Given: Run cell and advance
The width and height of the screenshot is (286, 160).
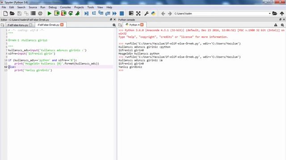Looking at the screenshot, I should (63, 13).
